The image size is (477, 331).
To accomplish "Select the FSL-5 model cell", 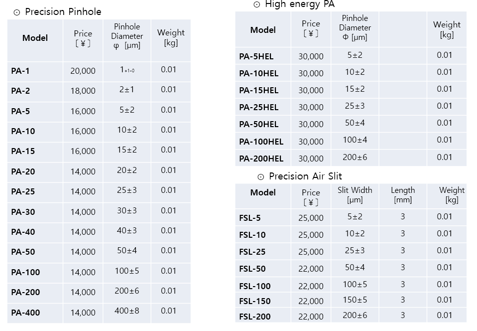I will tap(263, 217).
